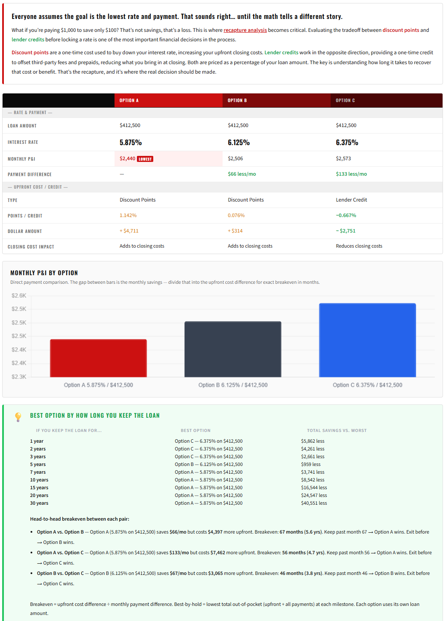Viewport: 446px width, 621px height.
Task: Click the blue Option C chart bar
Action: click(x=368, y=340)
